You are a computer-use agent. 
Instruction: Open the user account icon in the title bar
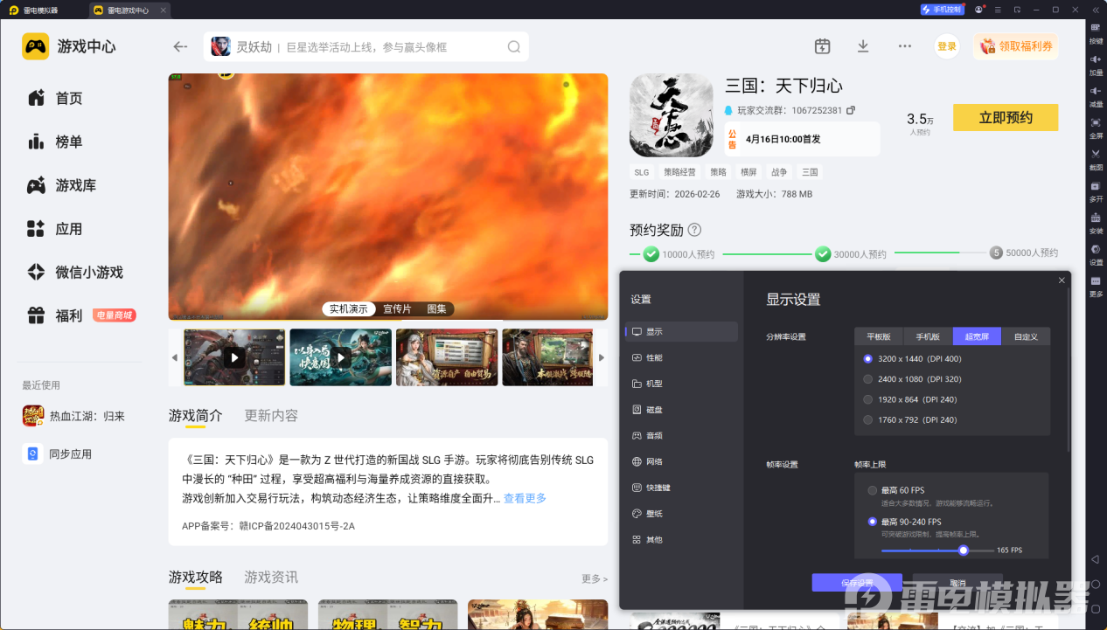(x=979, y=10)
